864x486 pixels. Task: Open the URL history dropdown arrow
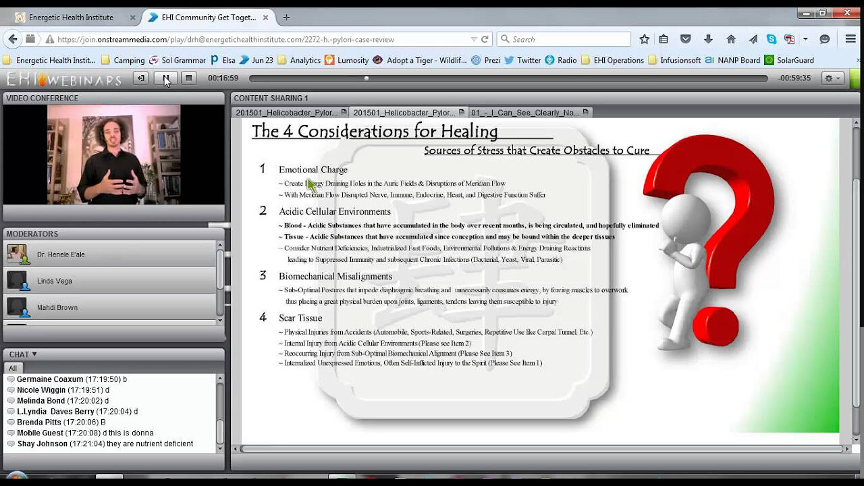pyautogui.click(x=475, y=40)
